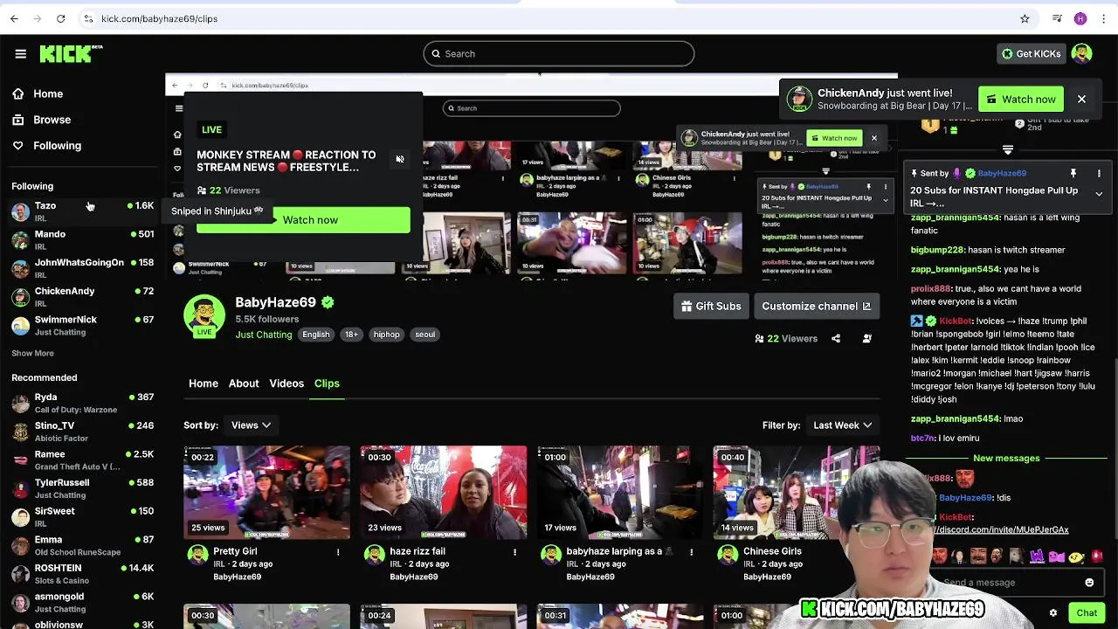Open Ramee recommended channel
1118x629 pixels.
point(82,460)
